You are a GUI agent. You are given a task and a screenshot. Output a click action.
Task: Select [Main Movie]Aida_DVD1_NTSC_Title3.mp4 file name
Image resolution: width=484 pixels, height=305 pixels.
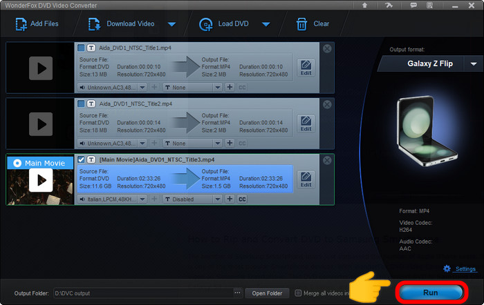click(157, 160)
